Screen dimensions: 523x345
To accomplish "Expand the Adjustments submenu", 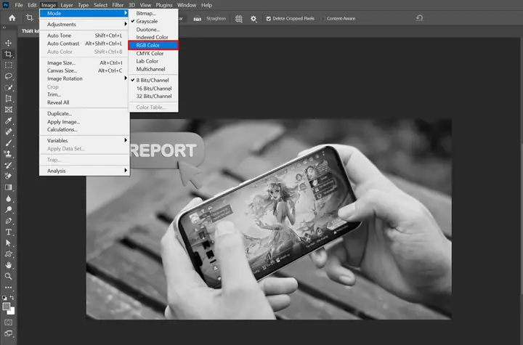I will 84,25.
